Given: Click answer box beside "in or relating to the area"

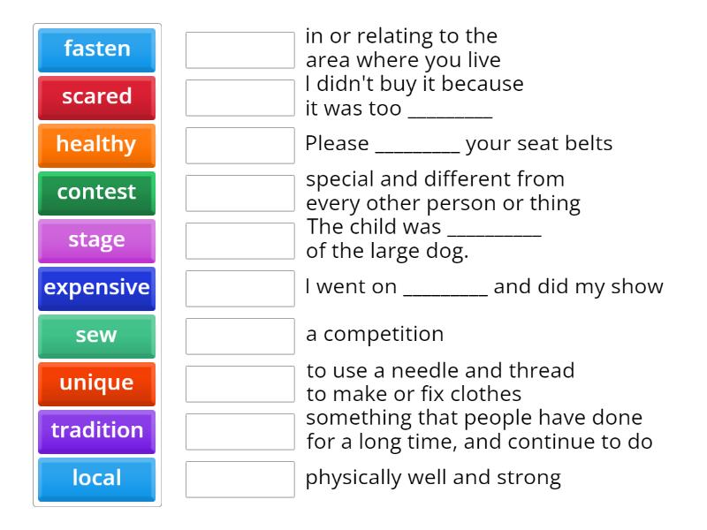Looking at the screenshot, I should tap(239, 50).
